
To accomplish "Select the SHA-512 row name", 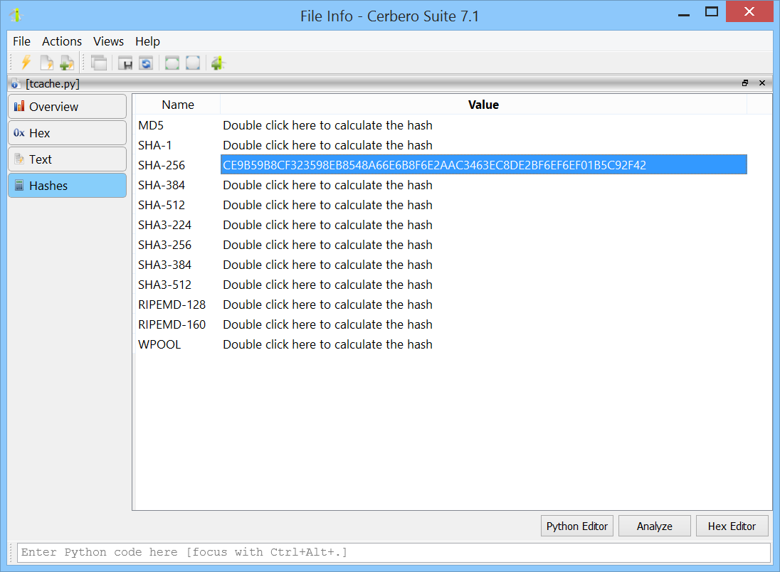I will point(161,205).
